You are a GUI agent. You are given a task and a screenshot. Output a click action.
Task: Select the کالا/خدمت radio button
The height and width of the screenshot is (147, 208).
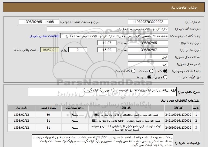pyautogui.click(x=133, y=71)
